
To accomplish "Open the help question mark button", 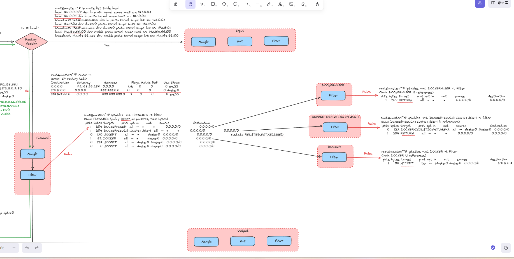I will click(x=506, y=248).
